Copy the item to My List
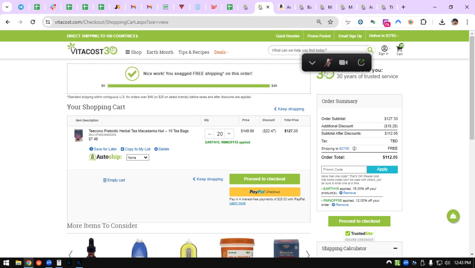The width and height of the screenshot is (475, 268). coord(135,149)
